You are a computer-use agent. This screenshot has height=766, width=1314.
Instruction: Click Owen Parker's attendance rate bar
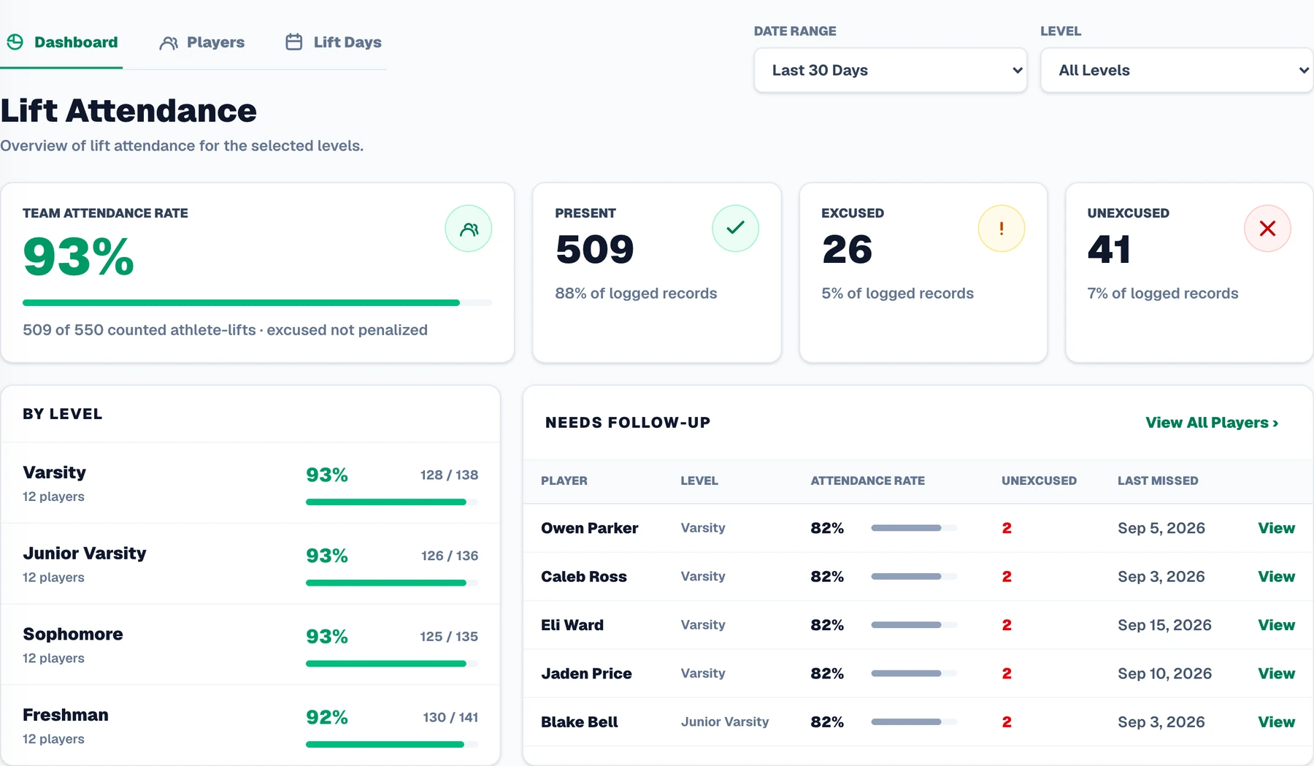(914, 528)
